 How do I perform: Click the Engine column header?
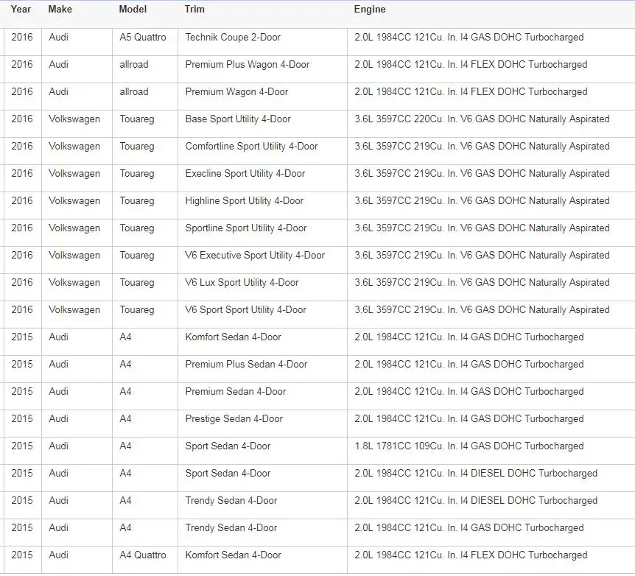click(369, 9)
